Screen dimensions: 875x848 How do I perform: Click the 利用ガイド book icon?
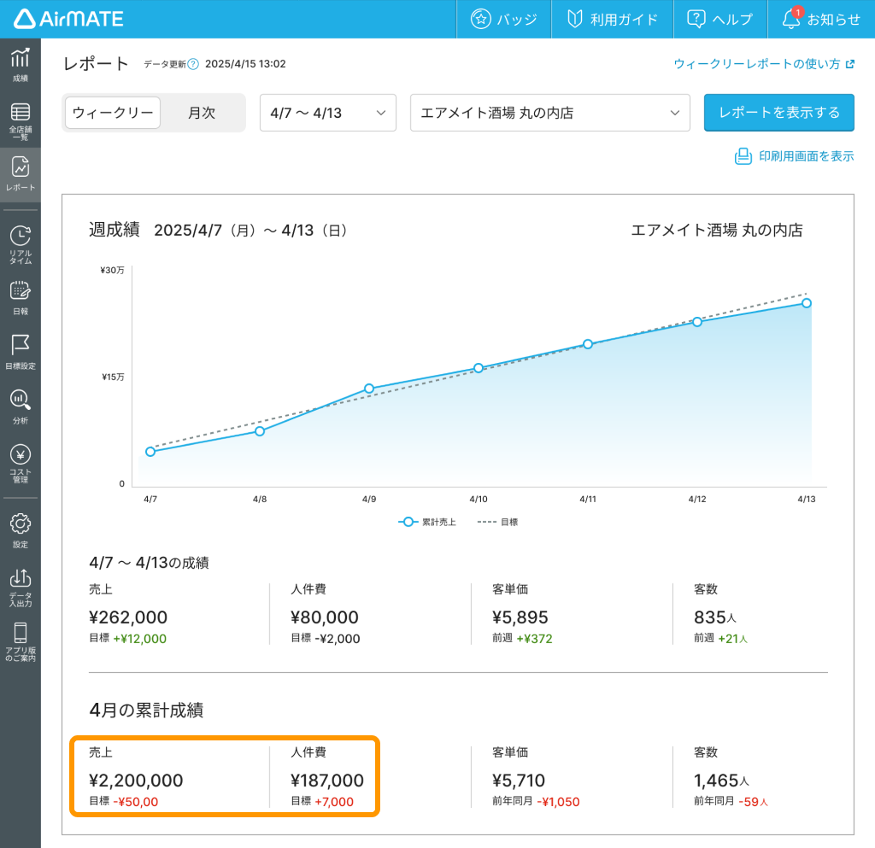[575, 19]
